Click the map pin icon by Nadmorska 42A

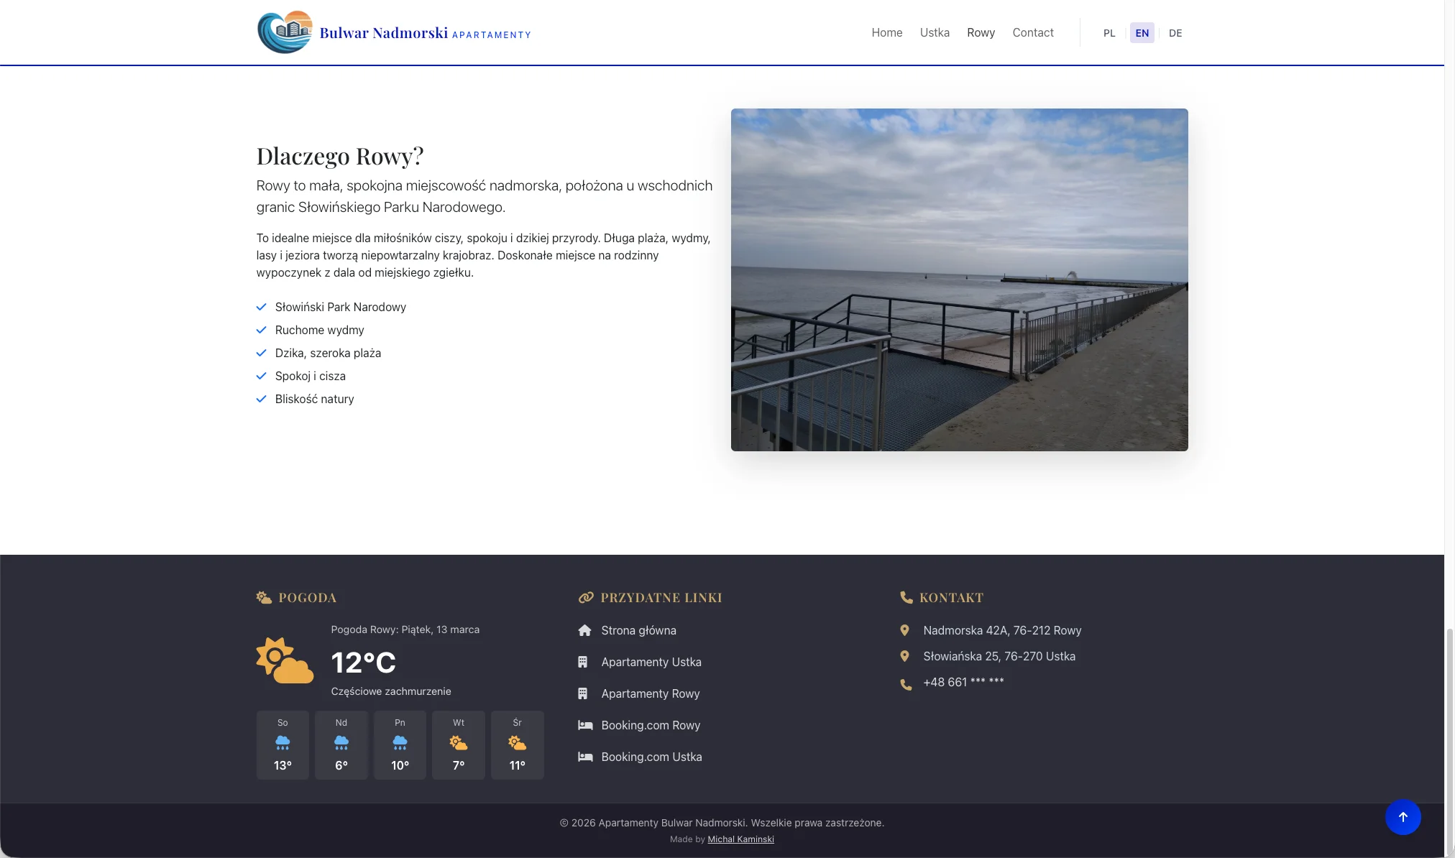pos(905,630)
